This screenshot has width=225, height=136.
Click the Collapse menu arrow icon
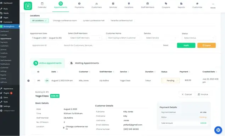[1, 111]
